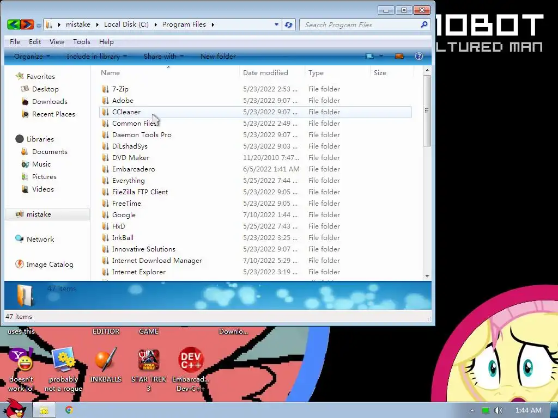Click the New folder button
Viewport: 558px width, 418px height.
[x=218, y=57]
